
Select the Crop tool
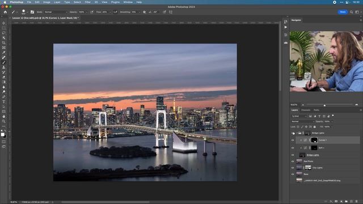[4, 43]
